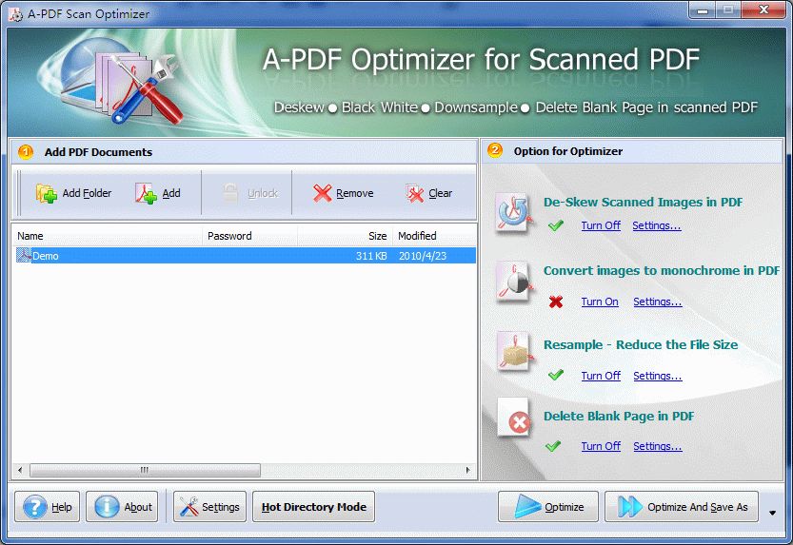Screen dimensions: 793x545
Task: Turn Off De-Skew Scanned Images
Action: (x=601, y=225)
